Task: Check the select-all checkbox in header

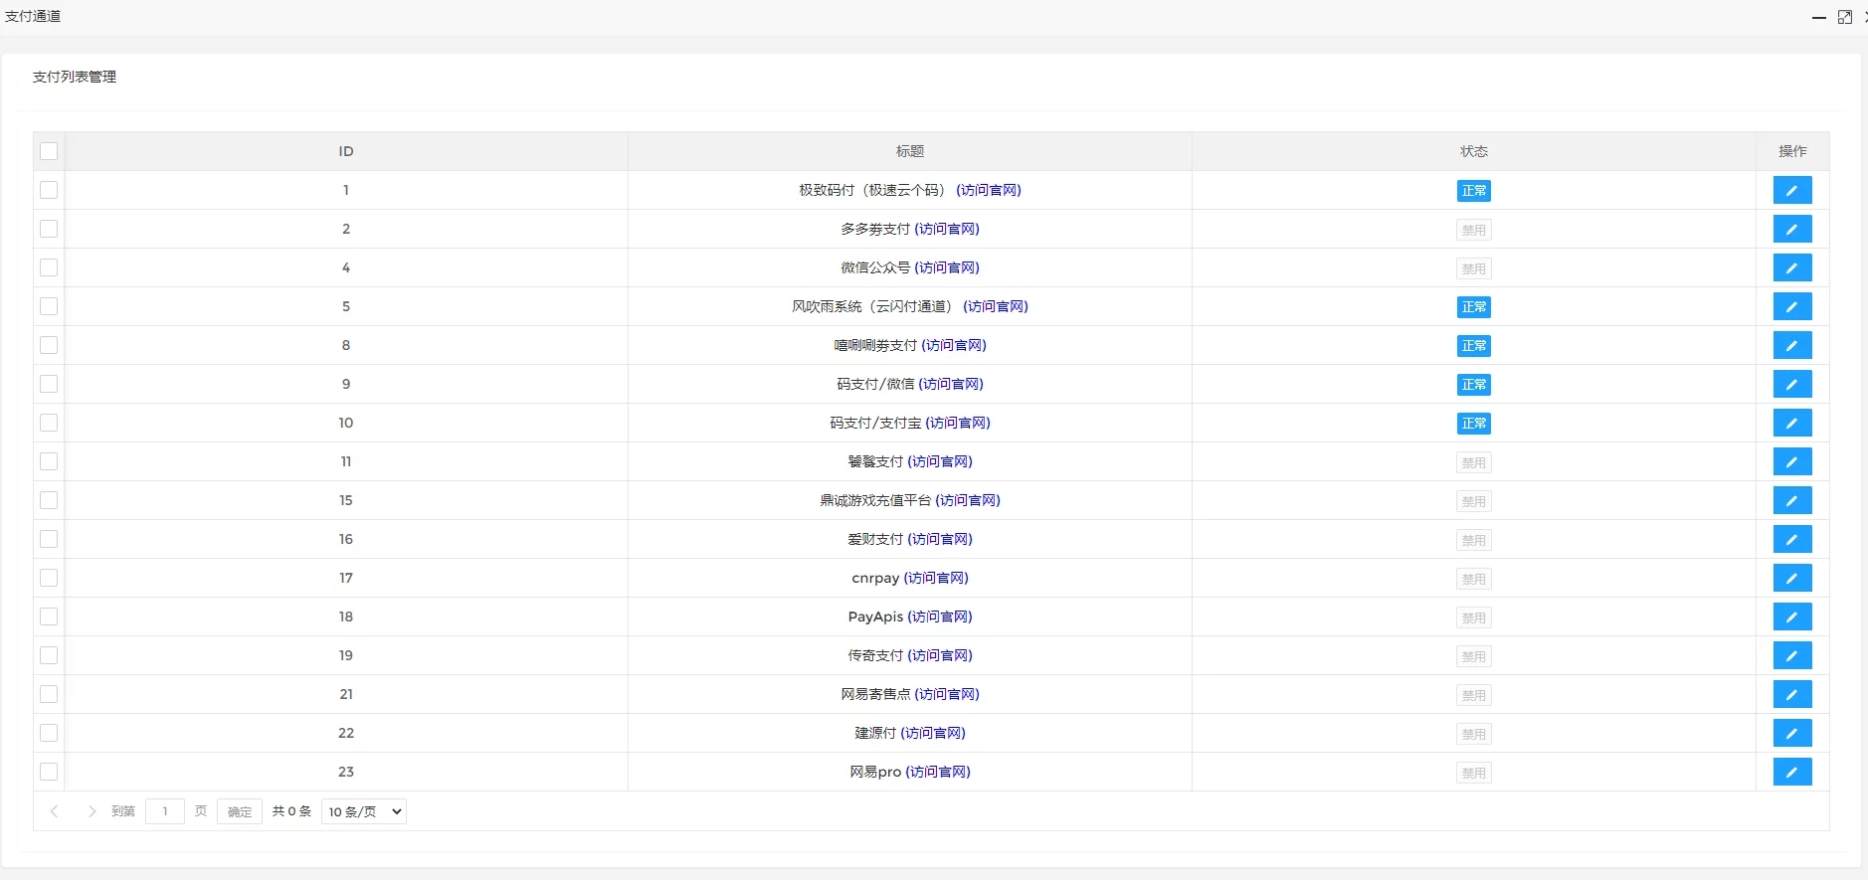Action: click(x=49, y=151)
